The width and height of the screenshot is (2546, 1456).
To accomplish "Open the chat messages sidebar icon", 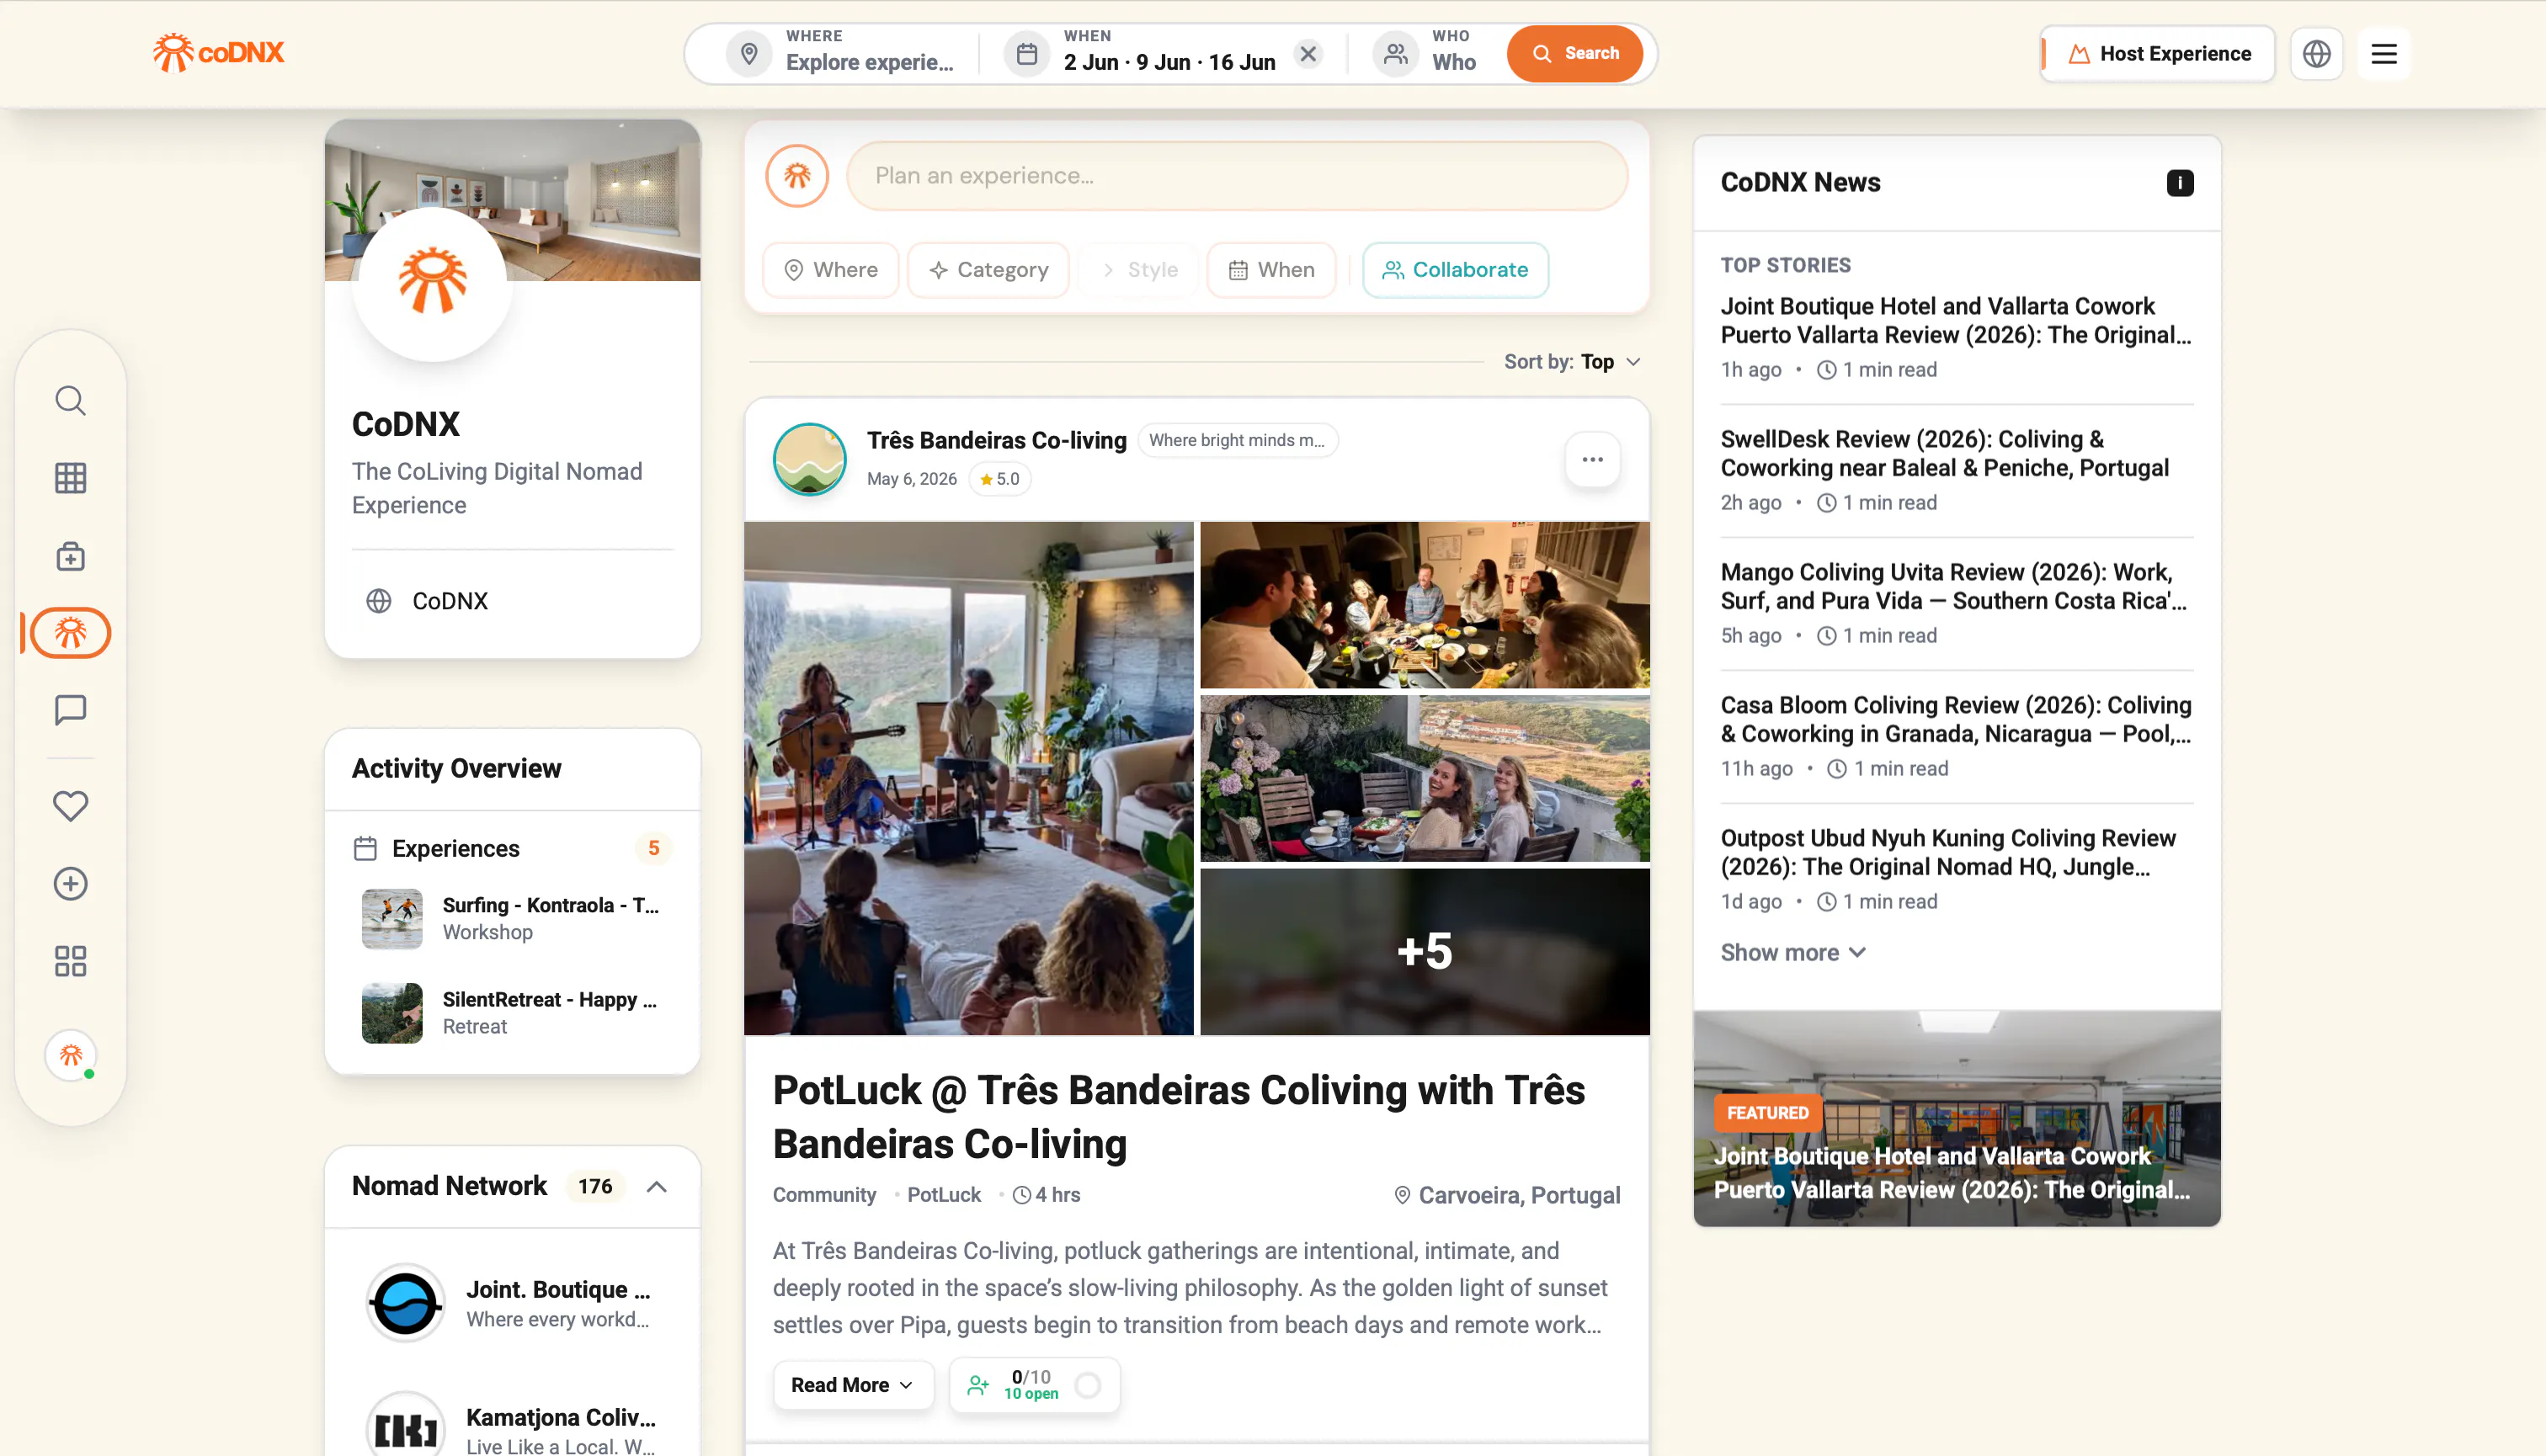I will coord(70,710).
